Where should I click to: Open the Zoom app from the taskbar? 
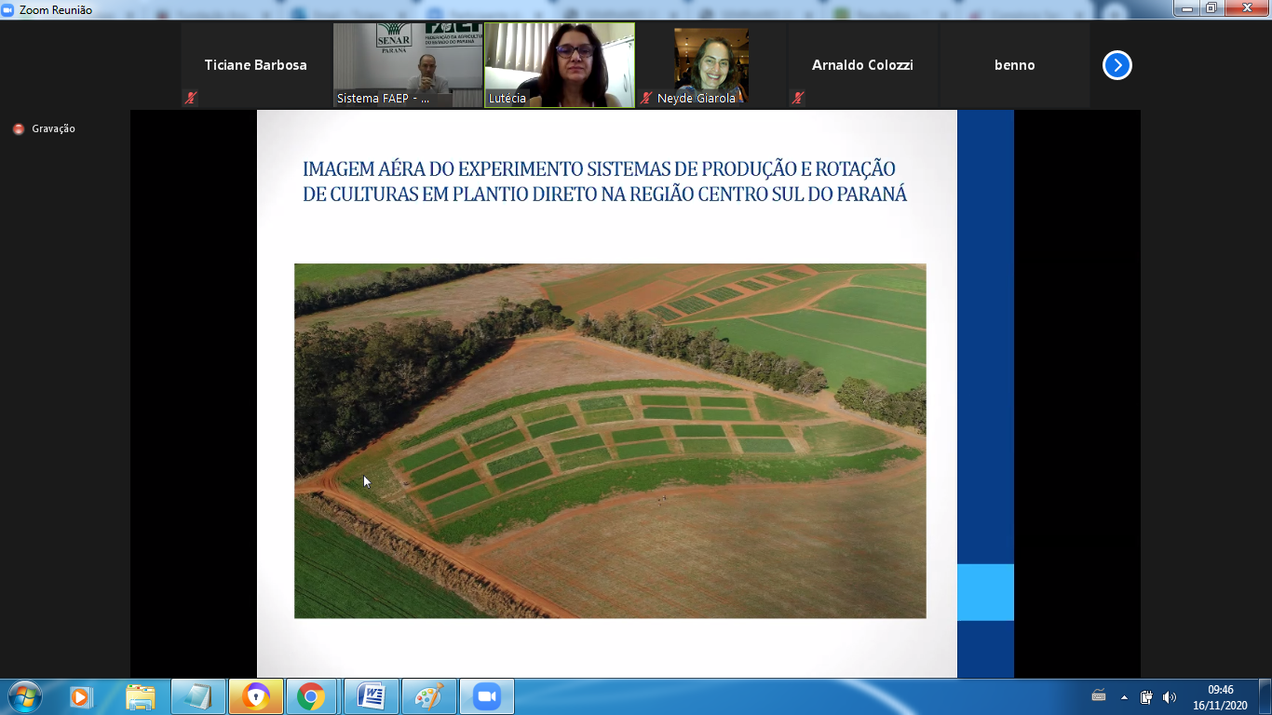tap(485, 696)
